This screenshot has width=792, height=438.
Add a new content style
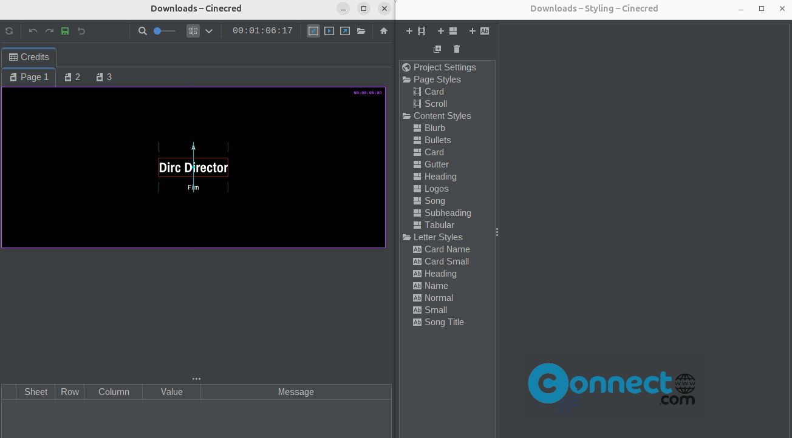[x=447, y=31]
